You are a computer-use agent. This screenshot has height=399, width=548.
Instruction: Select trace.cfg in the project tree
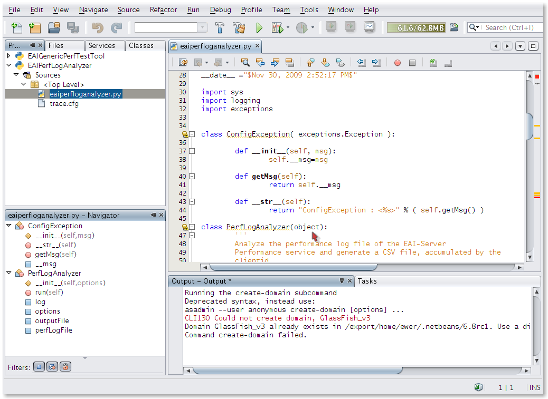(x=64, y=103)
